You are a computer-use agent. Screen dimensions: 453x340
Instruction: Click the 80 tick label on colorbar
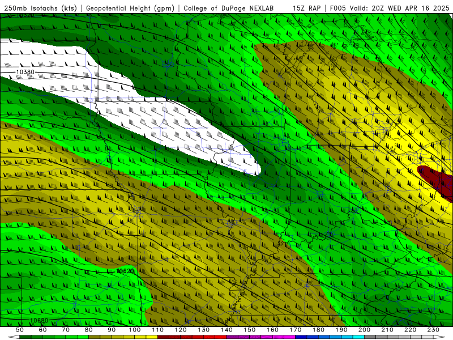(88, 330)
